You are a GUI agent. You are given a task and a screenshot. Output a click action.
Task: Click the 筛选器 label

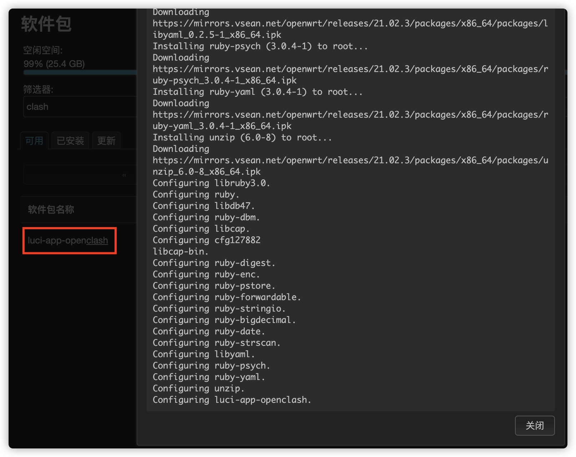(38, 89)
